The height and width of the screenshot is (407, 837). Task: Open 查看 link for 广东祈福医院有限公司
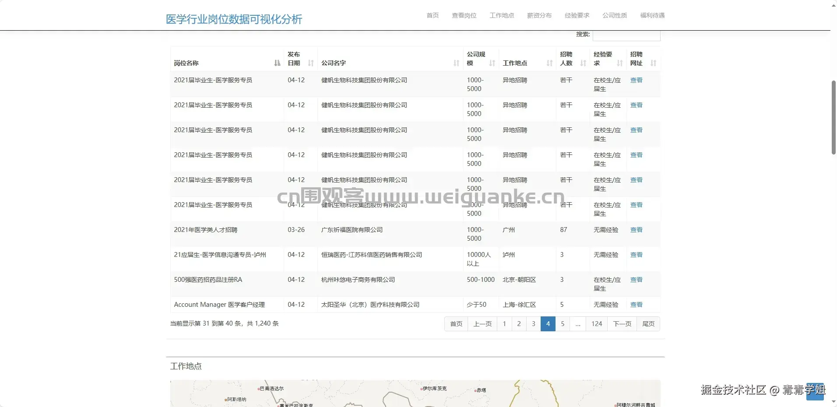[636, 230]
